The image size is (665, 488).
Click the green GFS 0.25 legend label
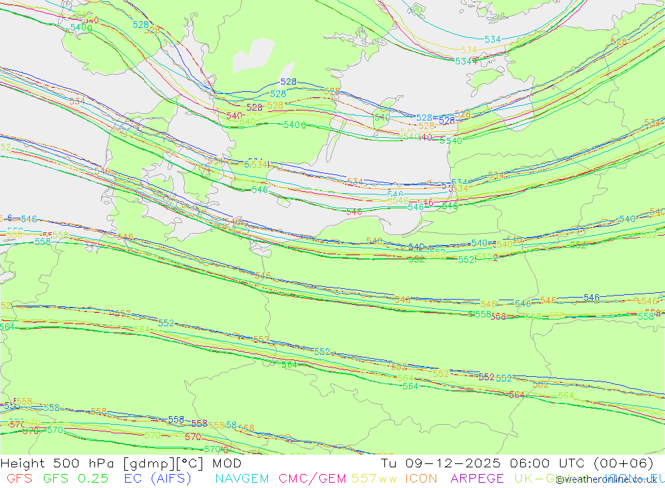click(76, 479)
